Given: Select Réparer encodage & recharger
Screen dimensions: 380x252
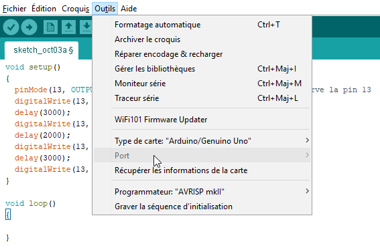Looking at the screenshot, I should [x=202, y=54].
